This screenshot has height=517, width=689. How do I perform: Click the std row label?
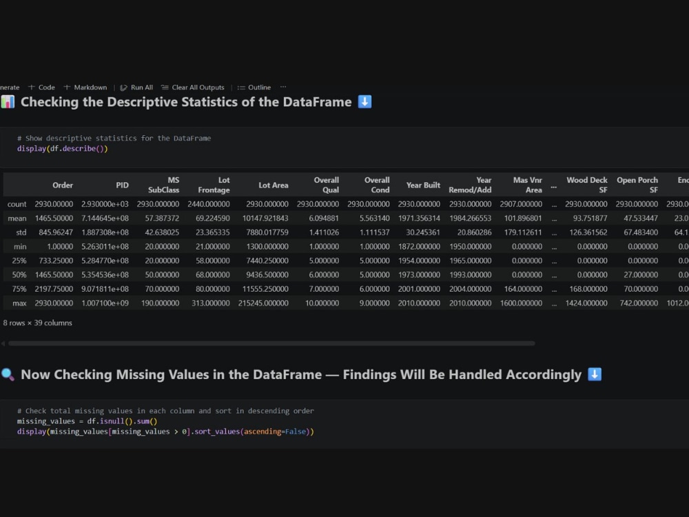[21, 232]
